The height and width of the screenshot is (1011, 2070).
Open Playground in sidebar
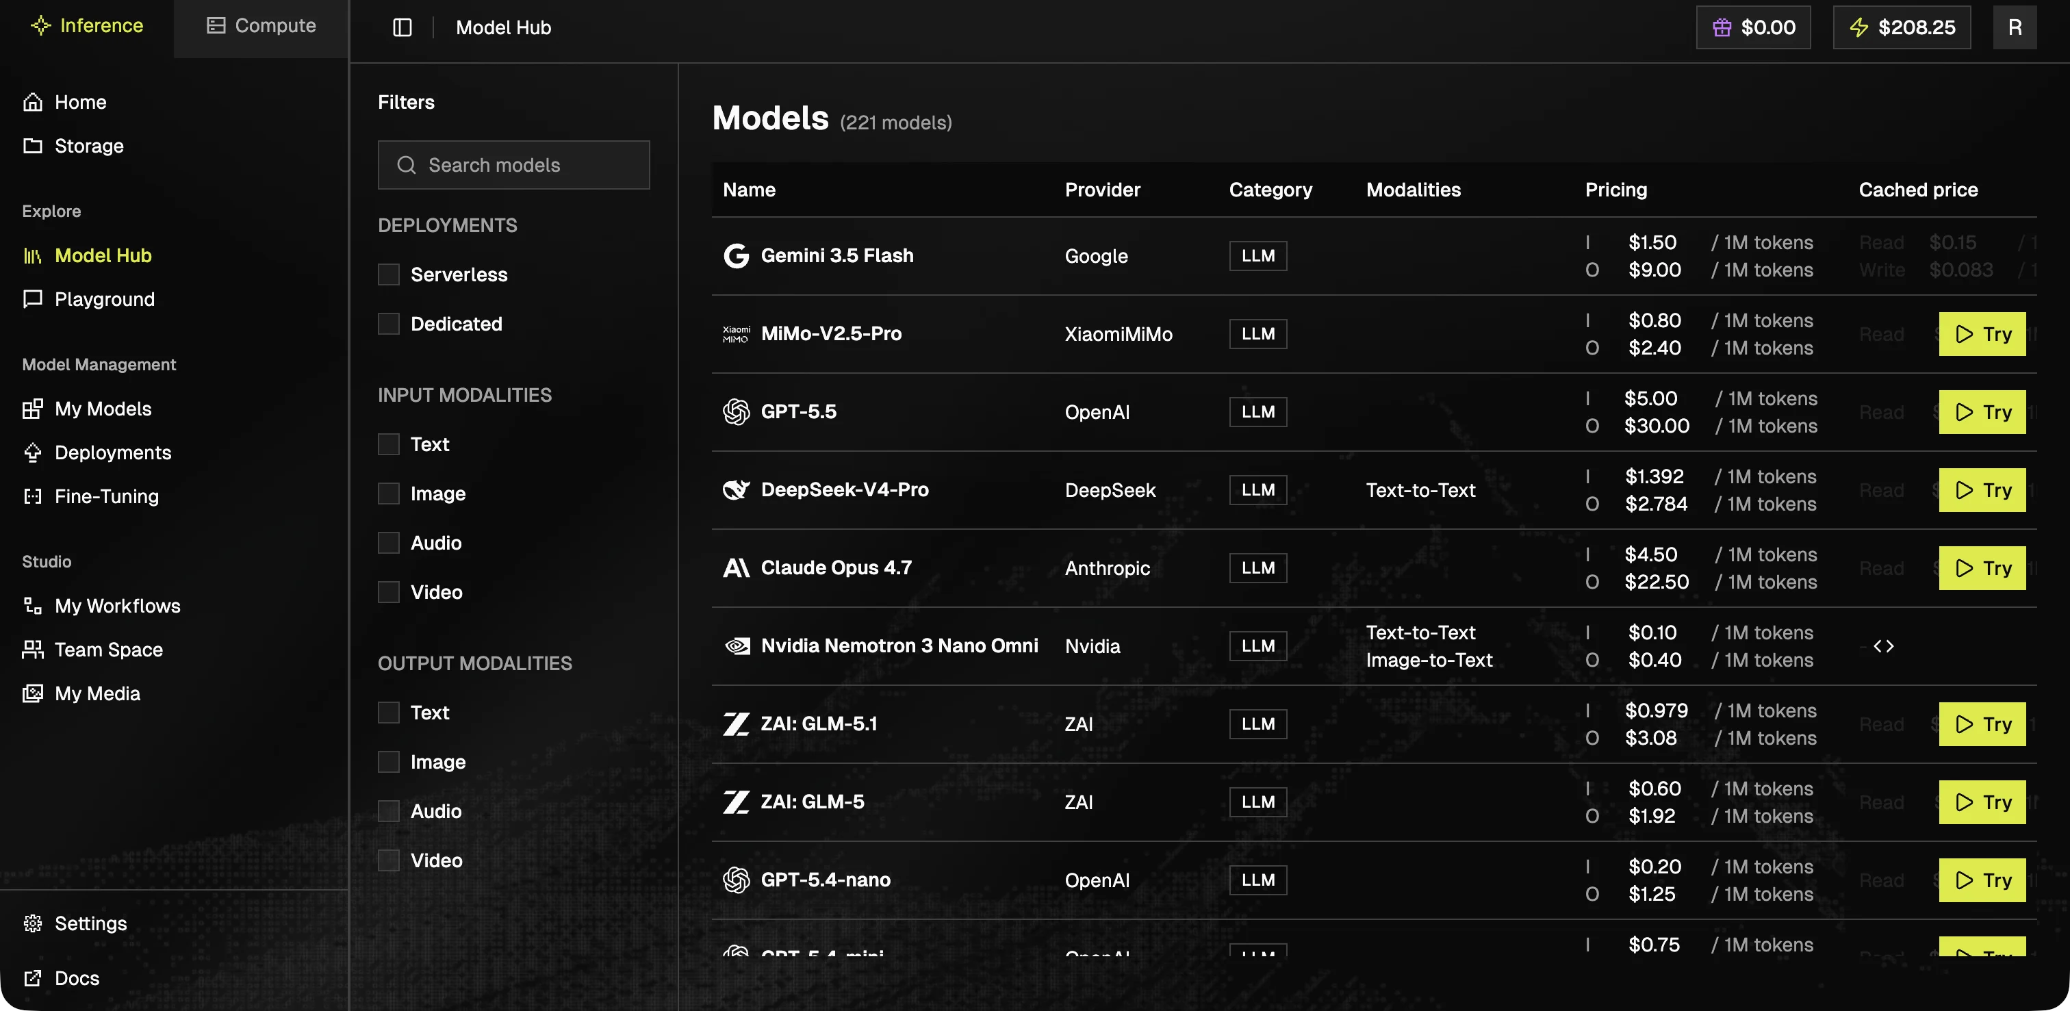pos(88,299)
